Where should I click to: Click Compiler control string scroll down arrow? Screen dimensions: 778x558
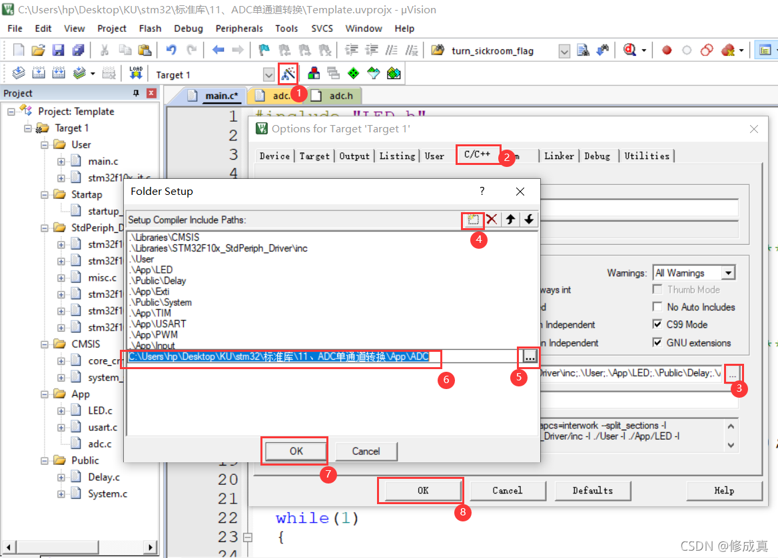coord(731,445)
